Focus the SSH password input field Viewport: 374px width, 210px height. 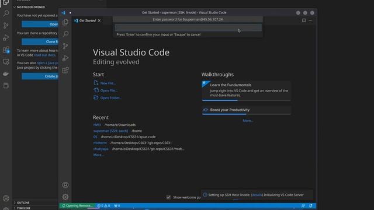188,27
